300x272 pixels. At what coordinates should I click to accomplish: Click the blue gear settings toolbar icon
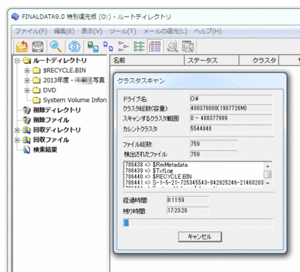74,47
